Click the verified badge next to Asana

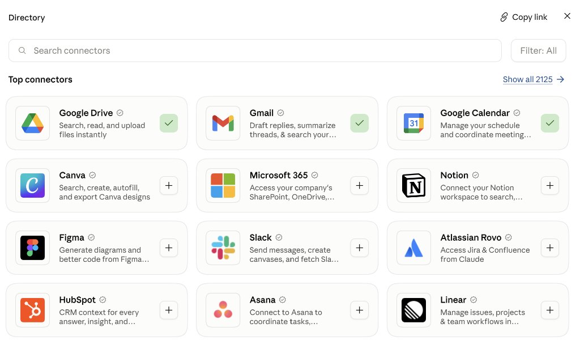283,300
